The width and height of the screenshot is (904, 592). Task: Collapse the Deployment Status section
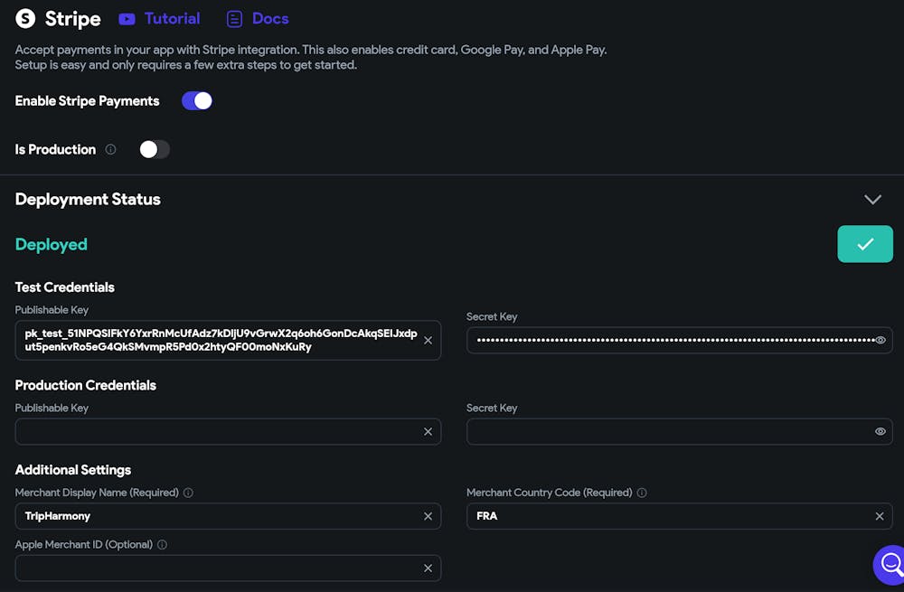(872, 199)
